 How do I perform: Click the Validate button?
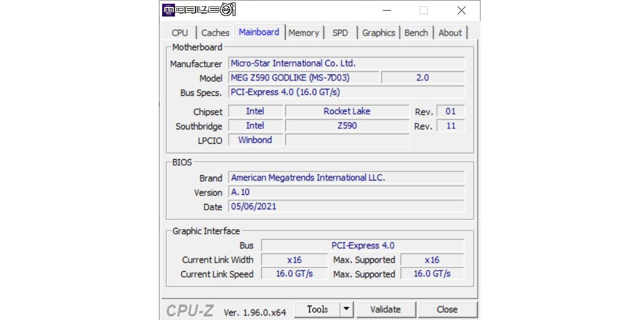pos(386,309)
